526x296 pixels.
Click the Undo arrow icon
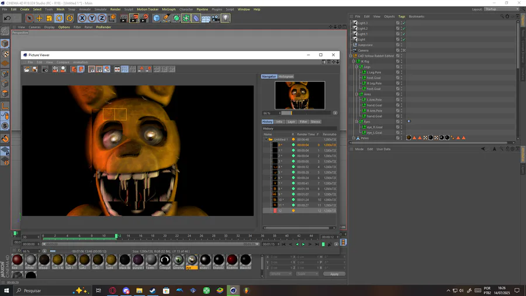7,18
